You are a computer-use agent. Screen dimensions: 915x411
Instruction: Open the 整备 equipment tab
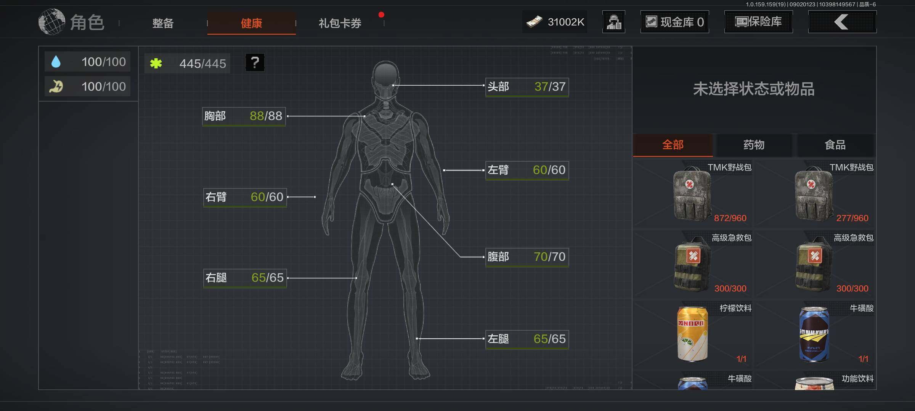pyautogui.click(x=163, y=23)
